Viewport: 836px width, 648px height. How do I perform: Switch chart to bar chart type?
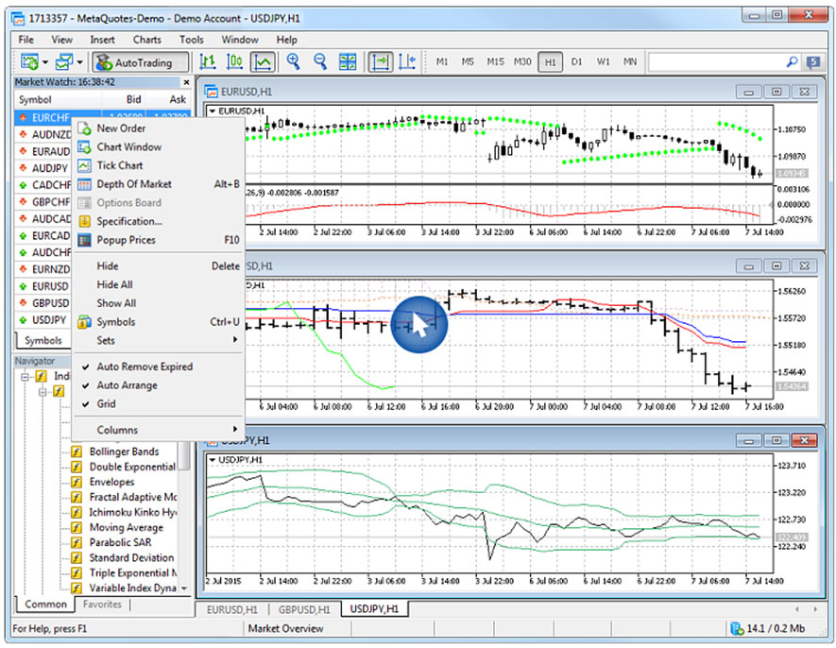[208, 61]
